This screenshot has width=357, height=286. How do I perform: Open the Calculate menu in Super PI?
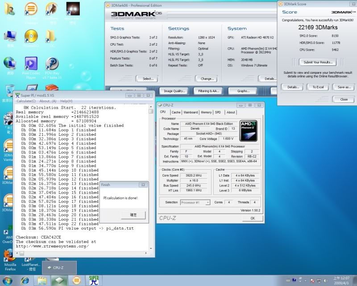[26, 101]
